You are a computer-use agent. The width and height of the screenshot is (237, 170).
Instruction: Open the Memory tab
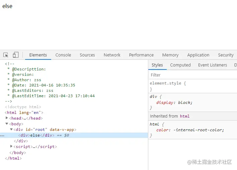pyautogui.click(x=170, y=55)
